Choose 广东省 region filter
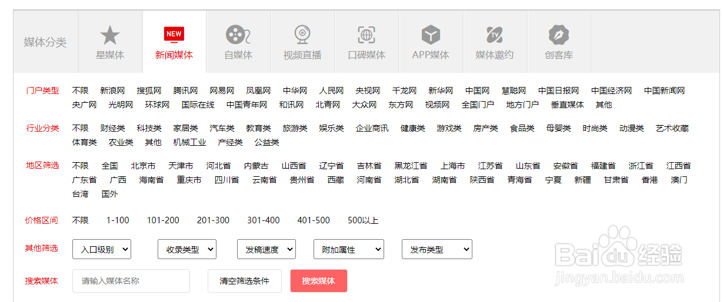 coord(84,180)
